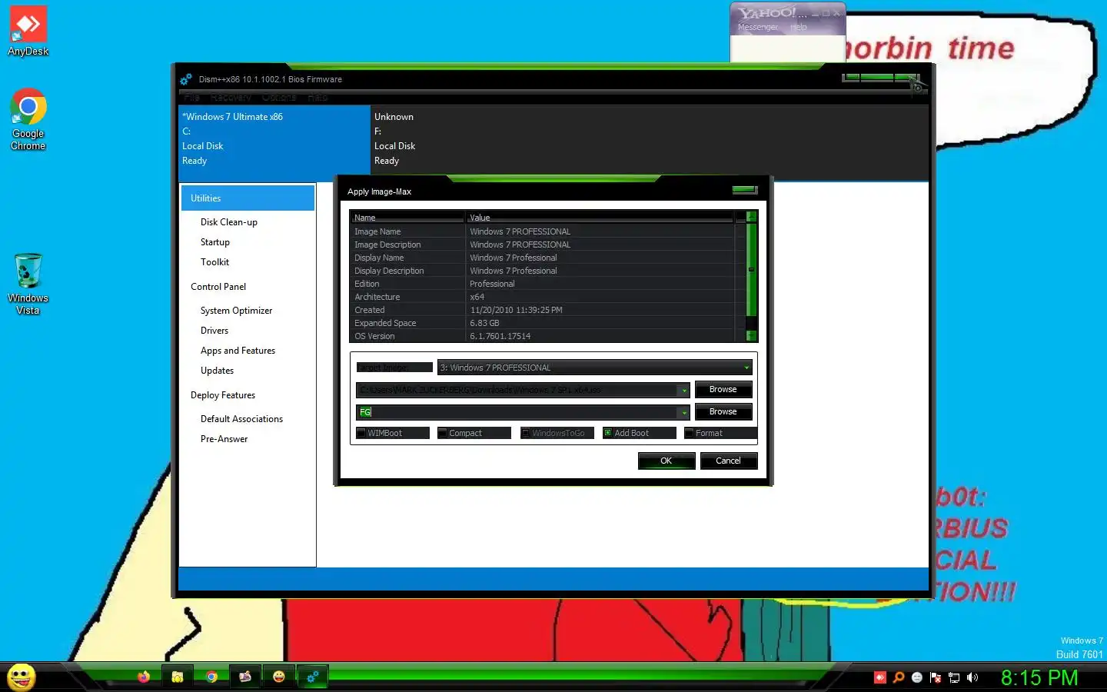
Task: Select Control Panel sidebar section
Action: [x=218, y=287]
